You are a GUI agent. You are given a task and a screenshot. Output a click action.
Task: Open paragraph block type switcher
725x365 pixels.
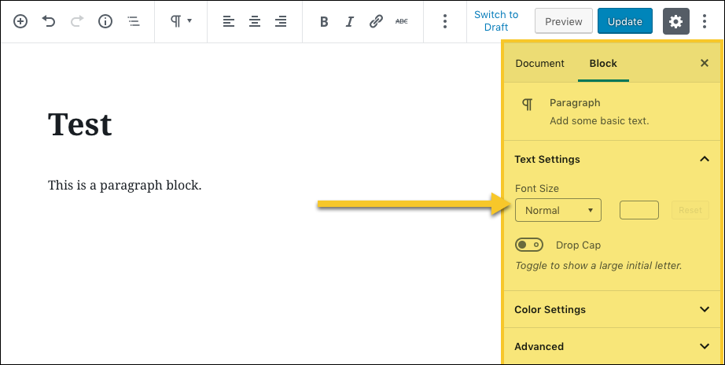[181, 21]
